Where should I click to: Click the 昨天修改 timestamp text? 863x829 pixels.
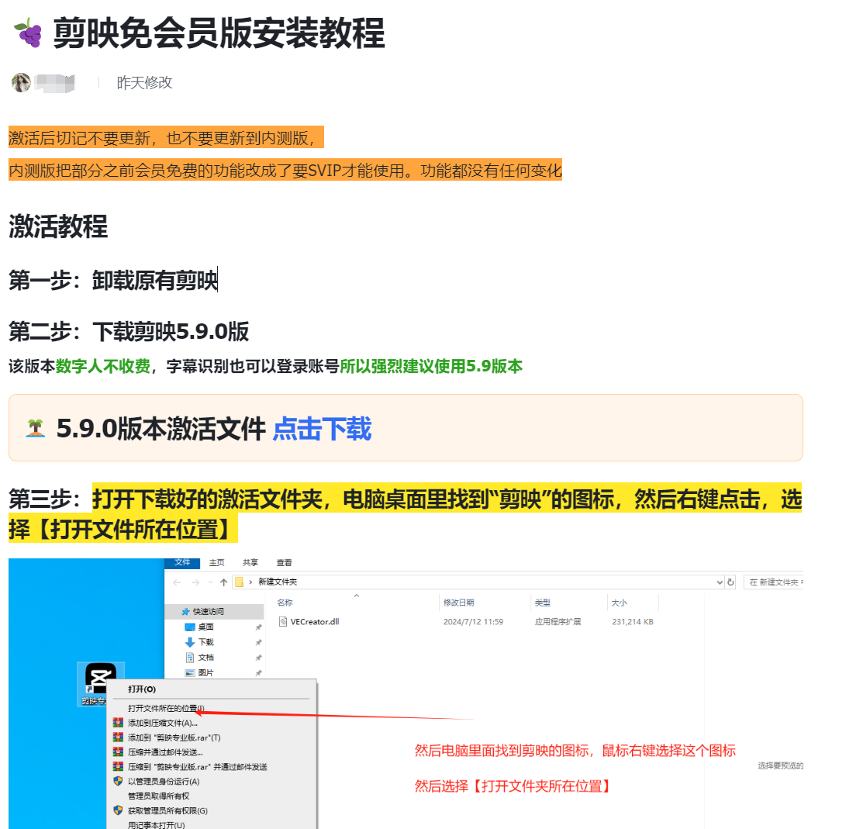(x=145, y=82)
